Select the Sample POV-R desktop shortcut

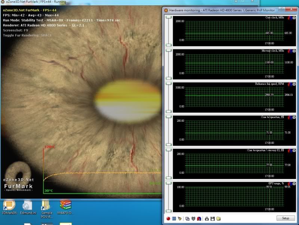coord(46,209)
